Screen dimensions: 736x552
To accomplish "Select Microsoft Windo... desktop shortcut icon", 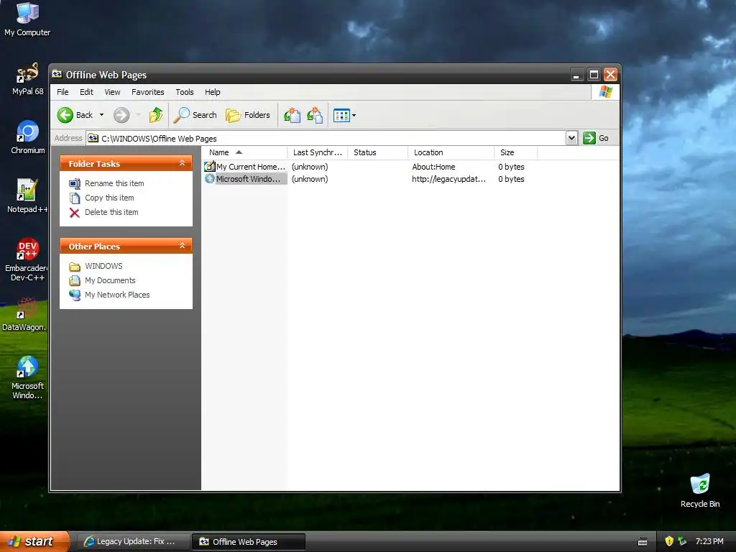I will 27,378.
